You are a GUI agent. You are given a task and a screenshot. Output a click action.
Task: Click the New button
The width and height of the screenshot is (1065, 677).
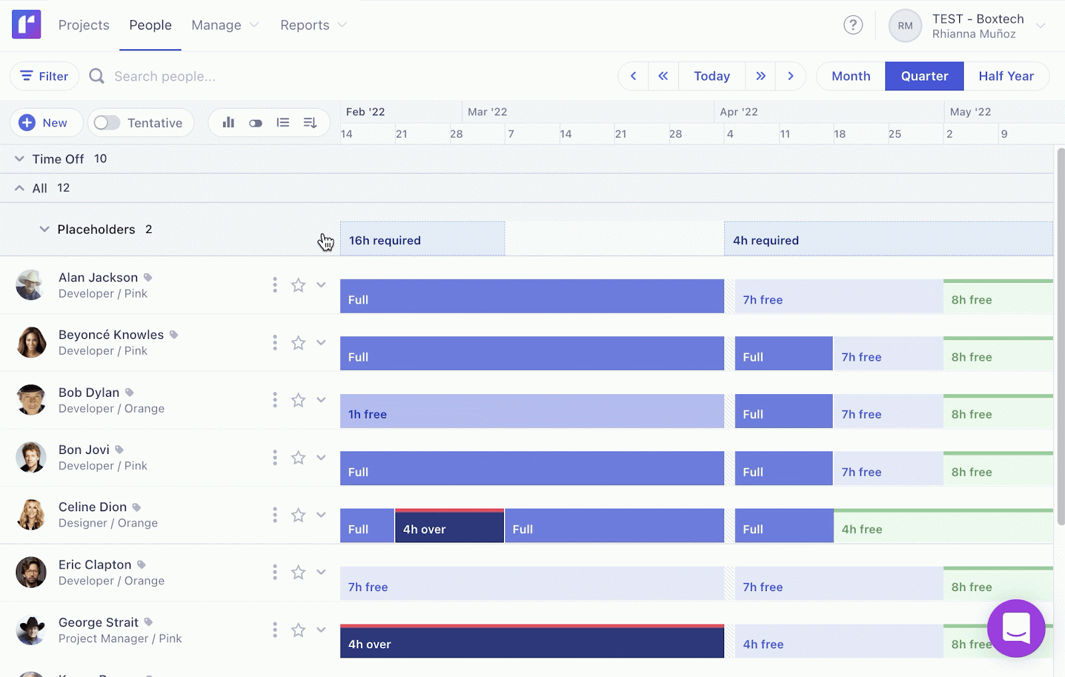point(45,122)
